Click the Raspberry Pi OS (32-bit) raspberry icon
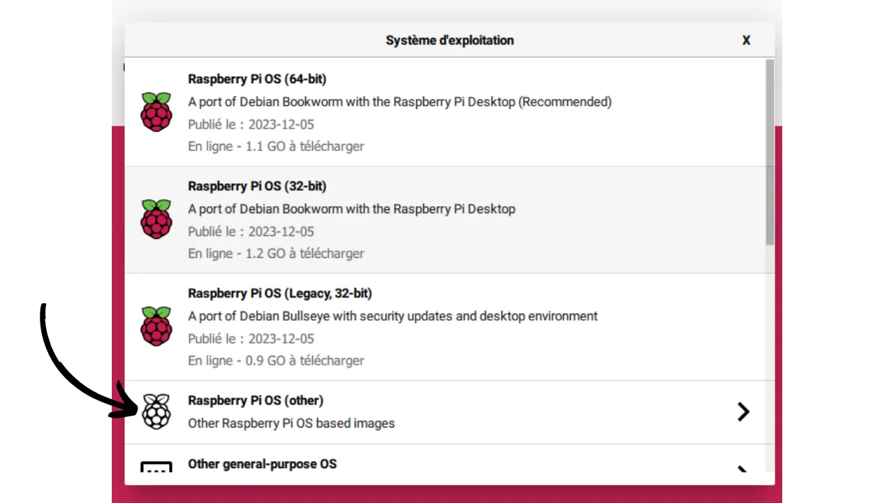Image resolution: width=894 pixels, height=503 pixels. coord(156,219)
